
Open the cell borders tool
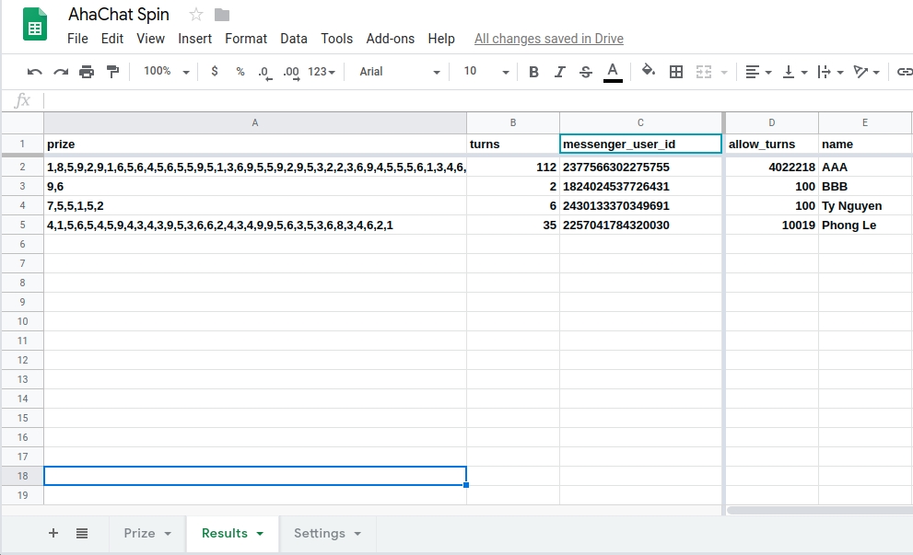tap(676, 72)
